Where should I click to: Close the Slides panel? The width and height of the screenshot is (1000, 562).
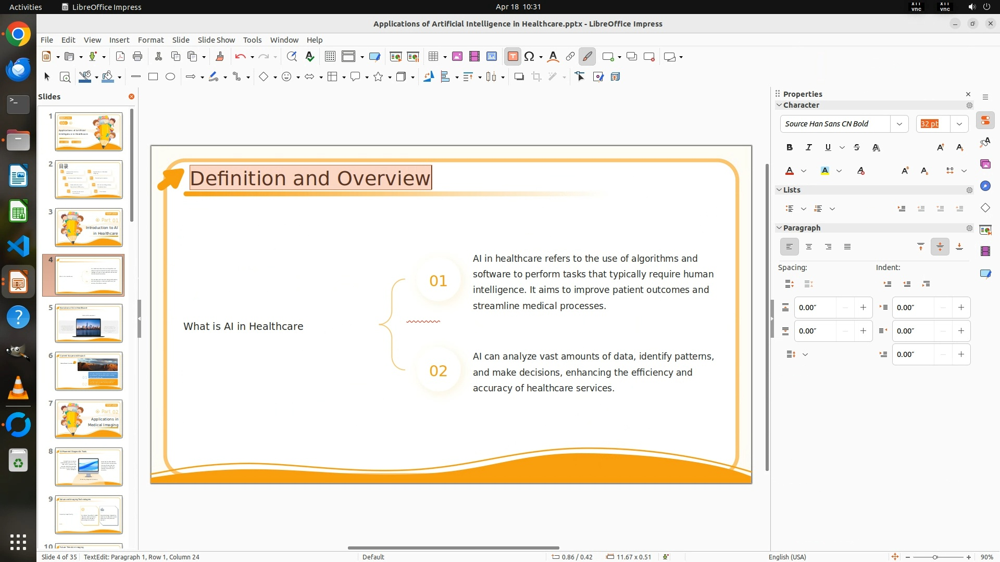[131, 97]
